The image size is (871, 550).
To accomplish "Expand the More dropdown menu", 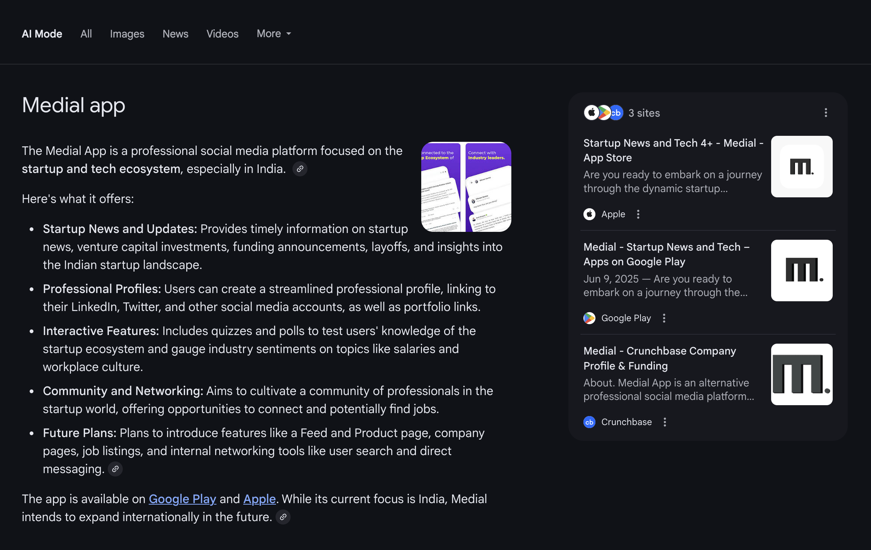I will [274, 34].
